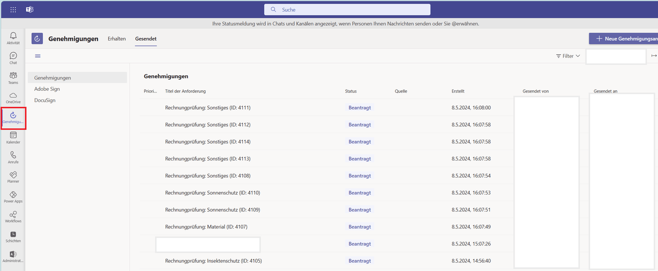Open the Anrufe phone icon

[x=13, y=157]
